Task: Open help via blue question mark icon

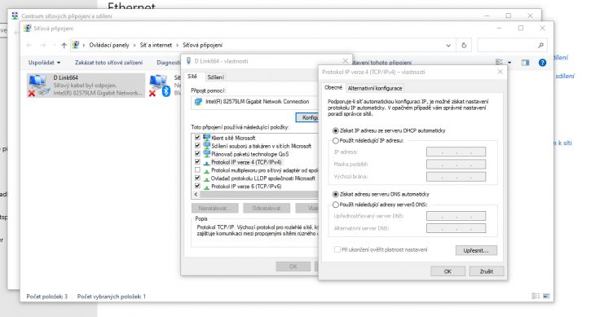Action: point(542,63)
